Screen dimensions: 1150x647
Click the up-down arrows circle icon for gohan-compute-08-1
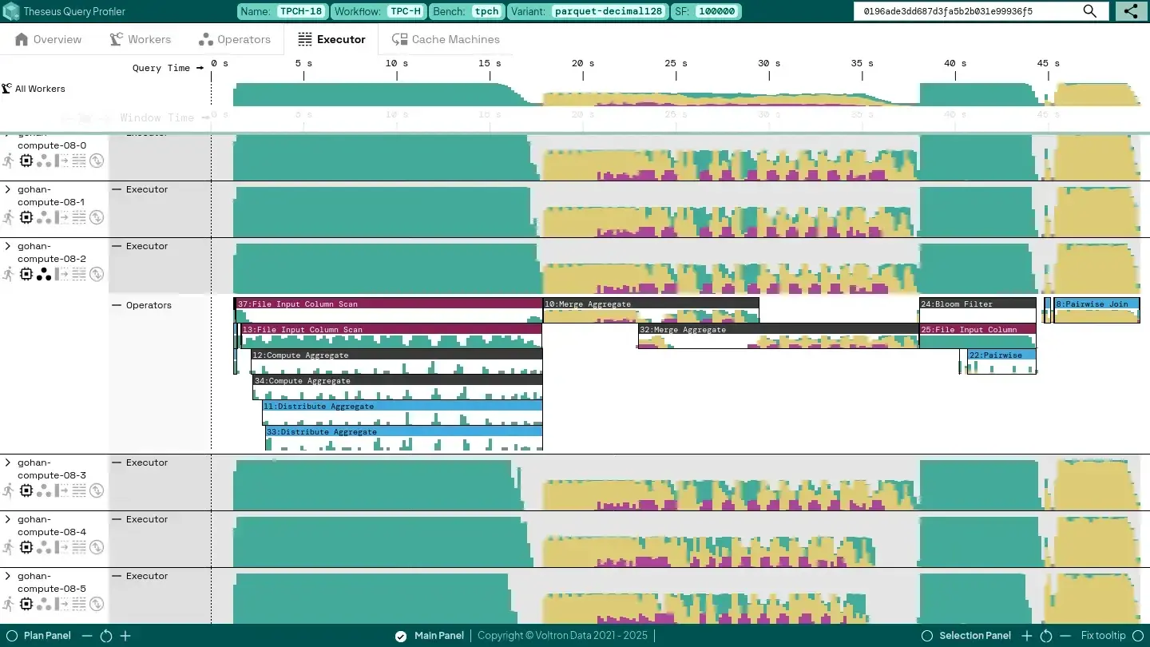97,217
